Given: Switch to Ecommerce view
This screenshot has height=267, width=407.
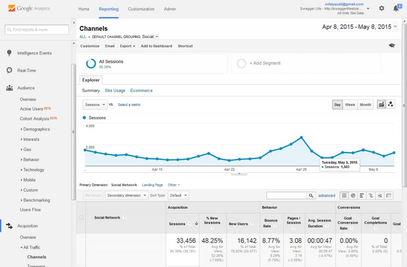Looking at the screenshot, I should [141, 90].
